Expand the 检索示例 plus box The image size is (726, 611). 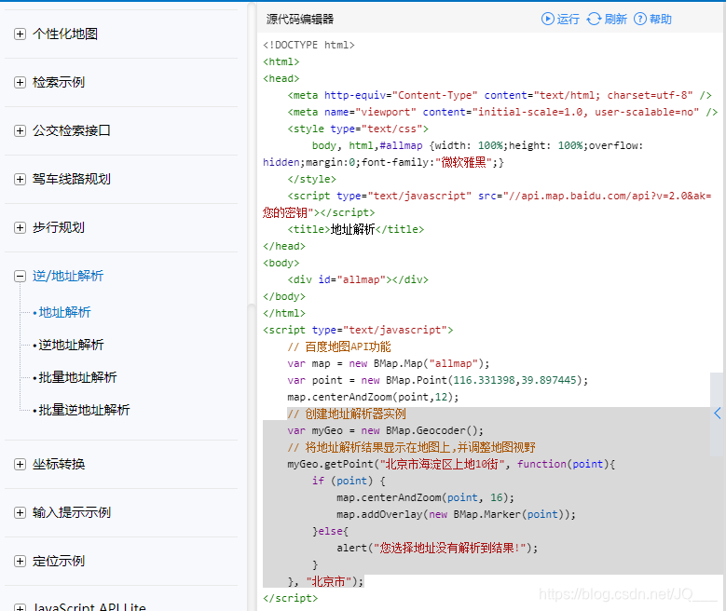click(x=20, y=82)
